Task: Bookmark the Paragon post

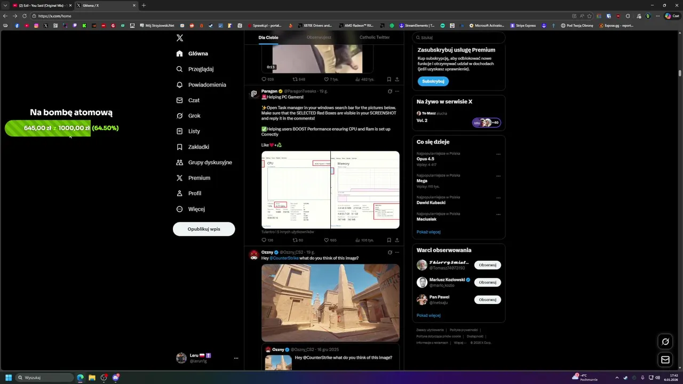Action: pyautogui.click(x=388, y=240)
